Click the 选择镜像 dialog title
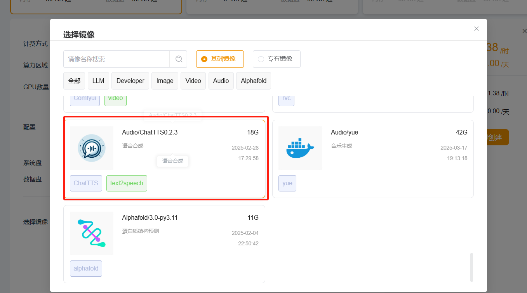 (x=79, y=35)
